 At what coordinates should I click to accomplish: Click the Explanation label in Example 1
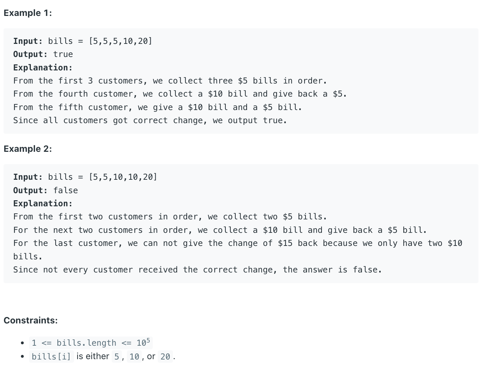(43, 68)
